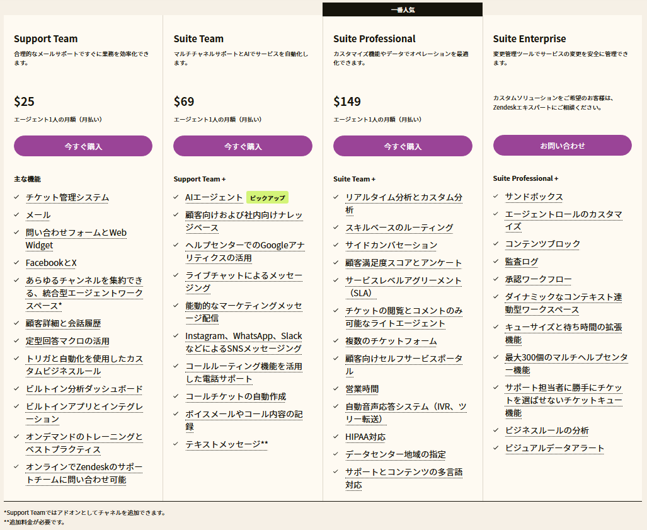The image size is (647, 530).
Task: Open the メール feature link under Support Team
Action: (39, 214)
